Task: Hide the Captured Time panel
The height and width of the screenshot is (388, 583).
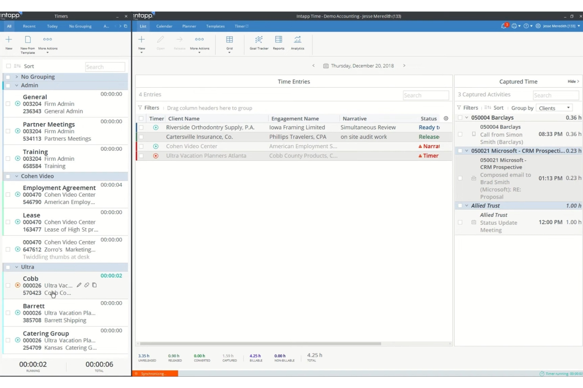Action: [573, 81]
